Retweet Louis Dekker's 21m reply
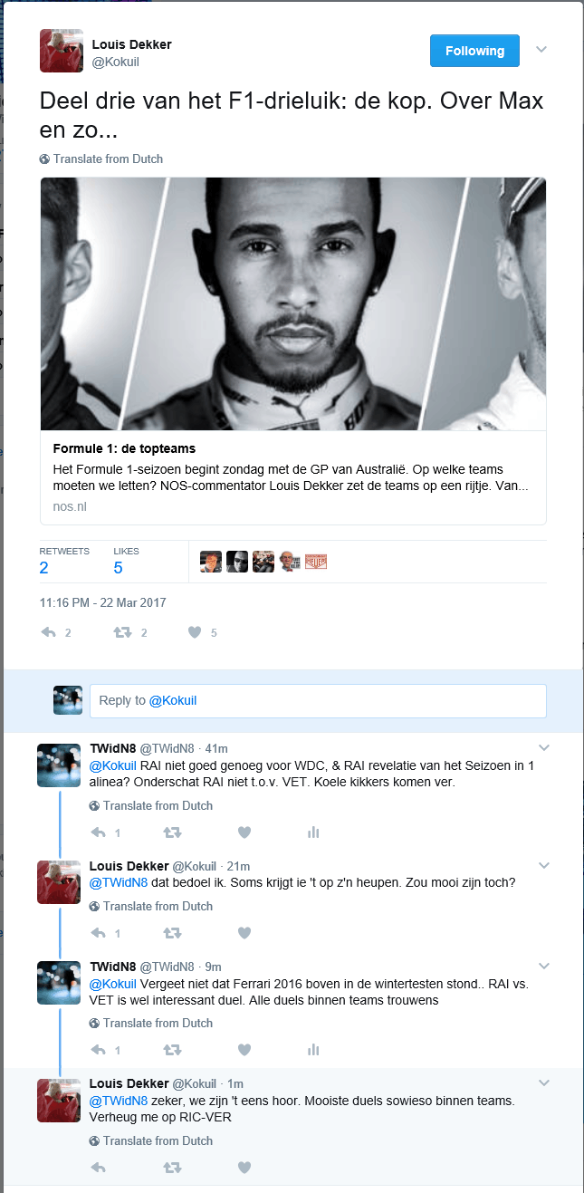Screen dimensions: 584x1193 click(x=171, y=932)
